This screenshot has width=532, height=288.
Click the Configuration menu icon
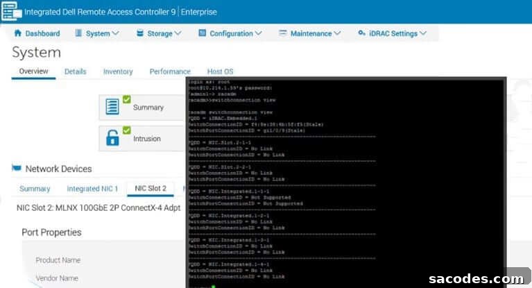[x=203, y=33]
